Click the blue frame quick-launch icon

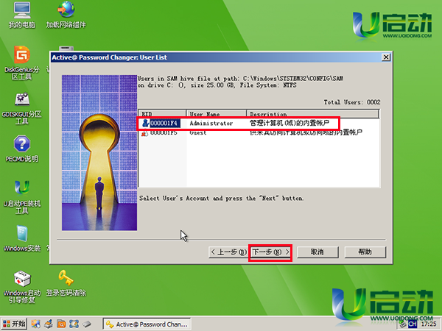click(74, 324)
